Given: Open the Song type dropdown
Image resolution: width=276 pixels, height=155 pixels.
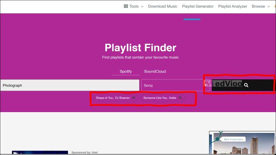Looking at the screenshot, I should point(175,85).
